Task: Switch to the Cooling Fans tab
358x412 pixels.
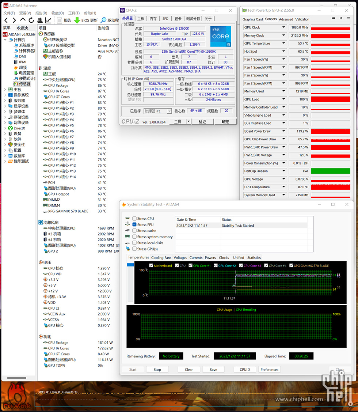Action: [161, 257]
